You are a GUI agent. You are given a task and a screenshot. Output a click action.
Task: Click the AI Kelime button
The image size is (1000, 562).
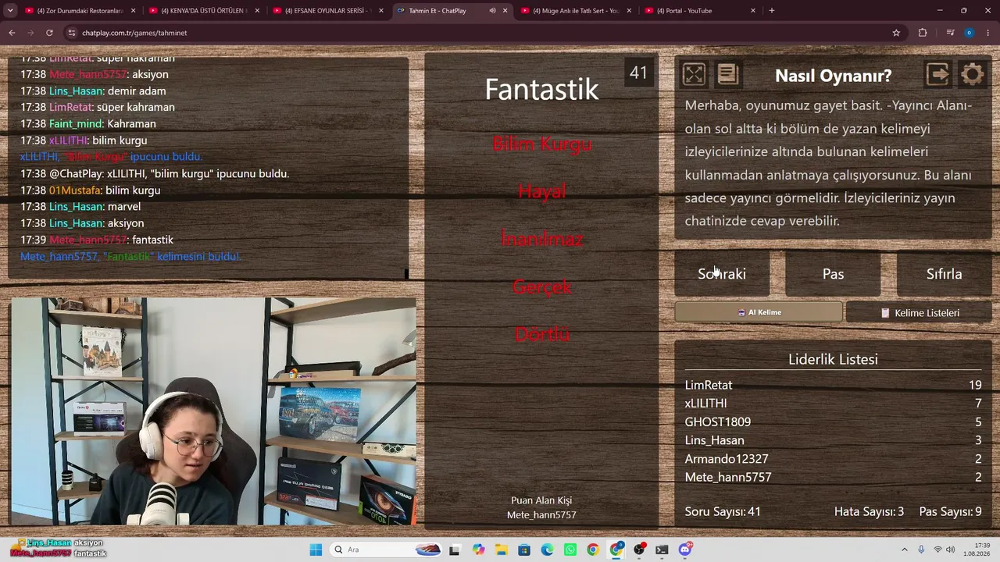tap(759, 312)
